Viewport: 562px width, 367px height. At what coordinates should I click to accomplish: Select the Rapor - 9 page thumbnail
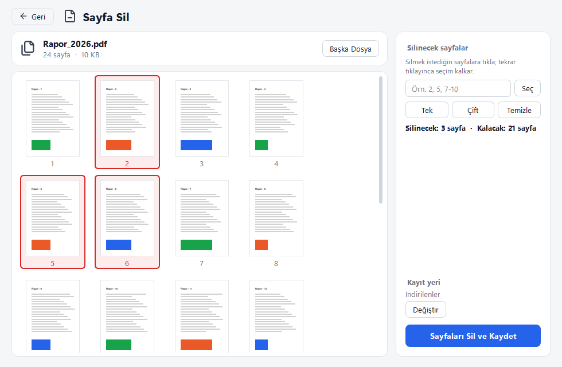pos(53,316)
